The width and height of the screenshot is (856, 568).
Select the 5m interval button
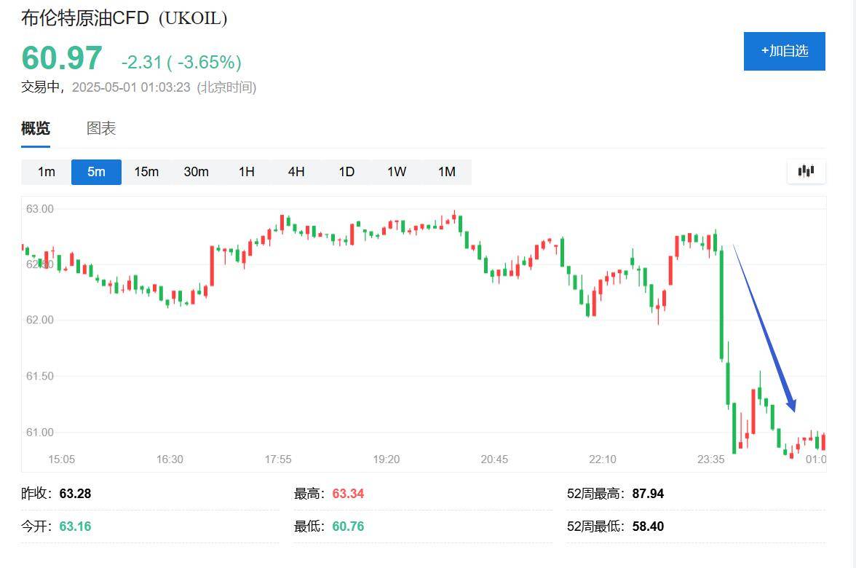pos(96,172)
